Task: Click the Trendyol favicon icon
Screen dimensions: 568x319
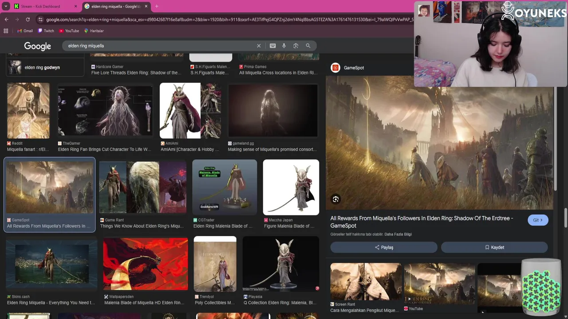Action: click(197, 297)
